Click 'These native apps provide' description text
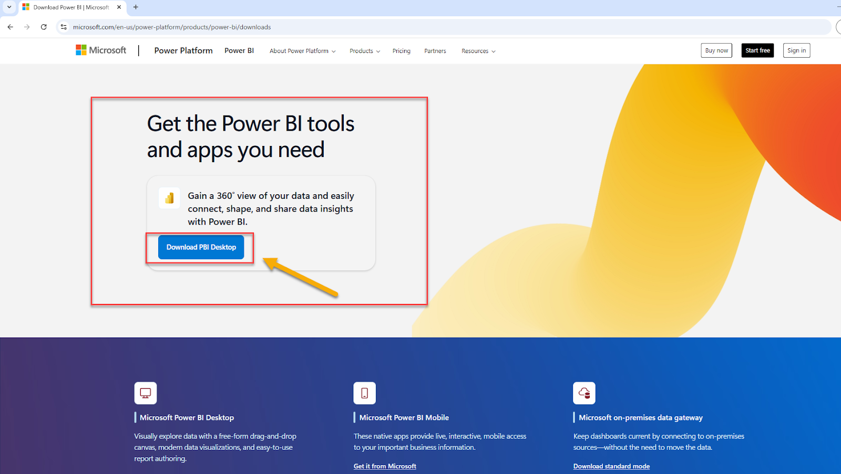The width and height of the screenshot is (841, 474). click(440, 442)
